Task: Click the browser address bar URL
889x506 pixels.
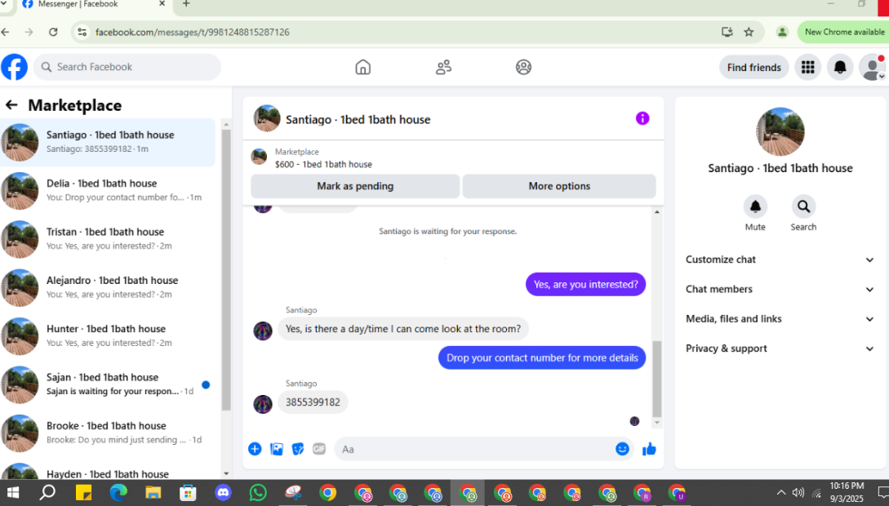Action: click(x=192, y=33)
